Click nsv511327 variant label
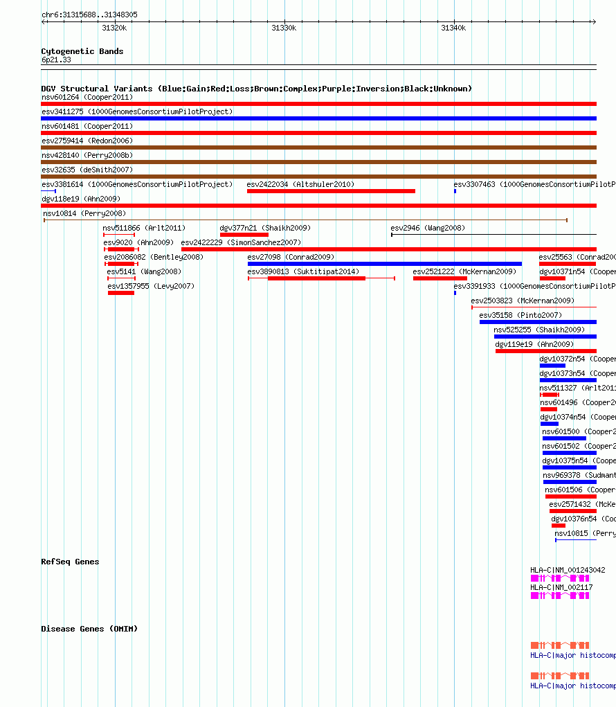This screenshot has height=707, width=616. pyautogui.click(x=578, y=388)
